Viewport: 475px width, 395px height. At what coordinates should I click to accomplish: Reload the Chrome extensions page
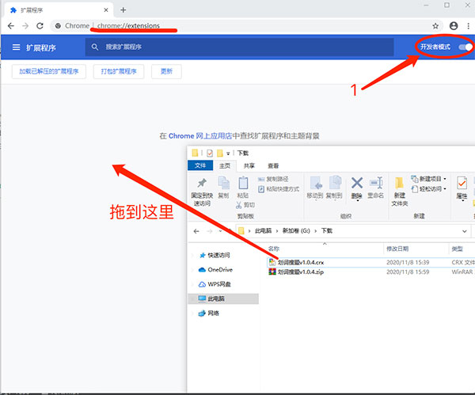pos(42,26)
